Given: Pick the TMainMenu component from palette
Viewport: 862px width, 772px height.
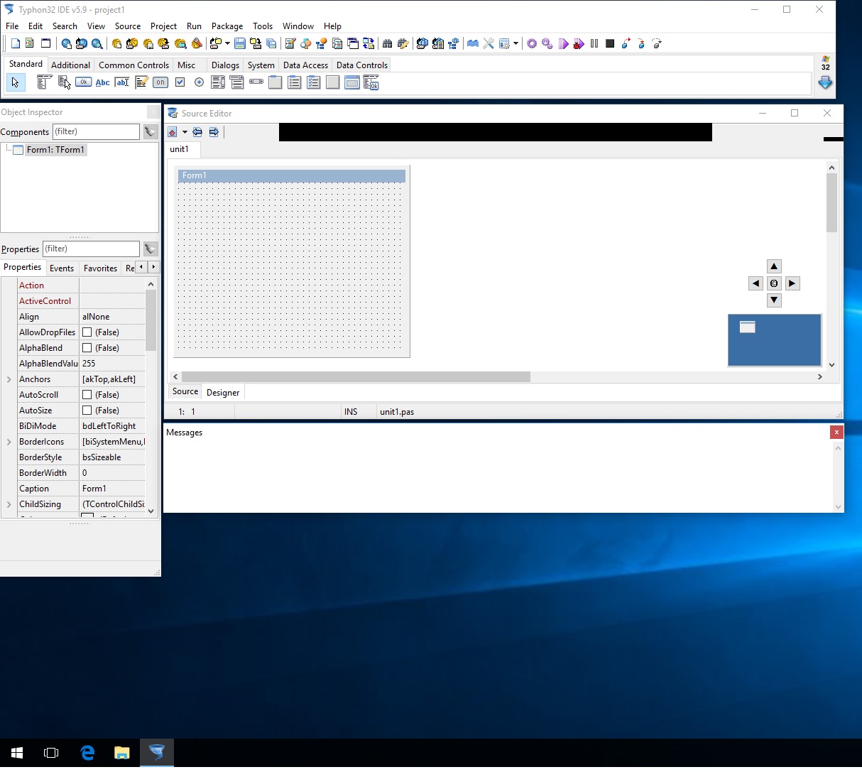Looking at the screenshot, I should tap(43, 82).
